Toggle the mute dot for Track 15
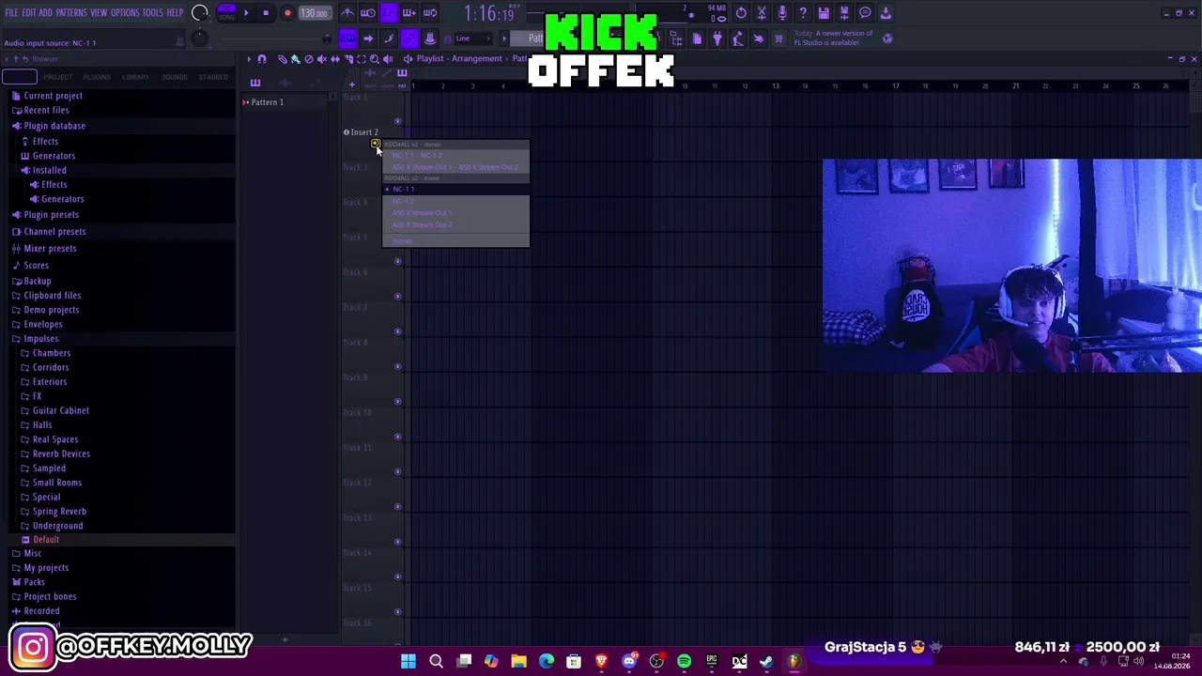 pos(397,612)
